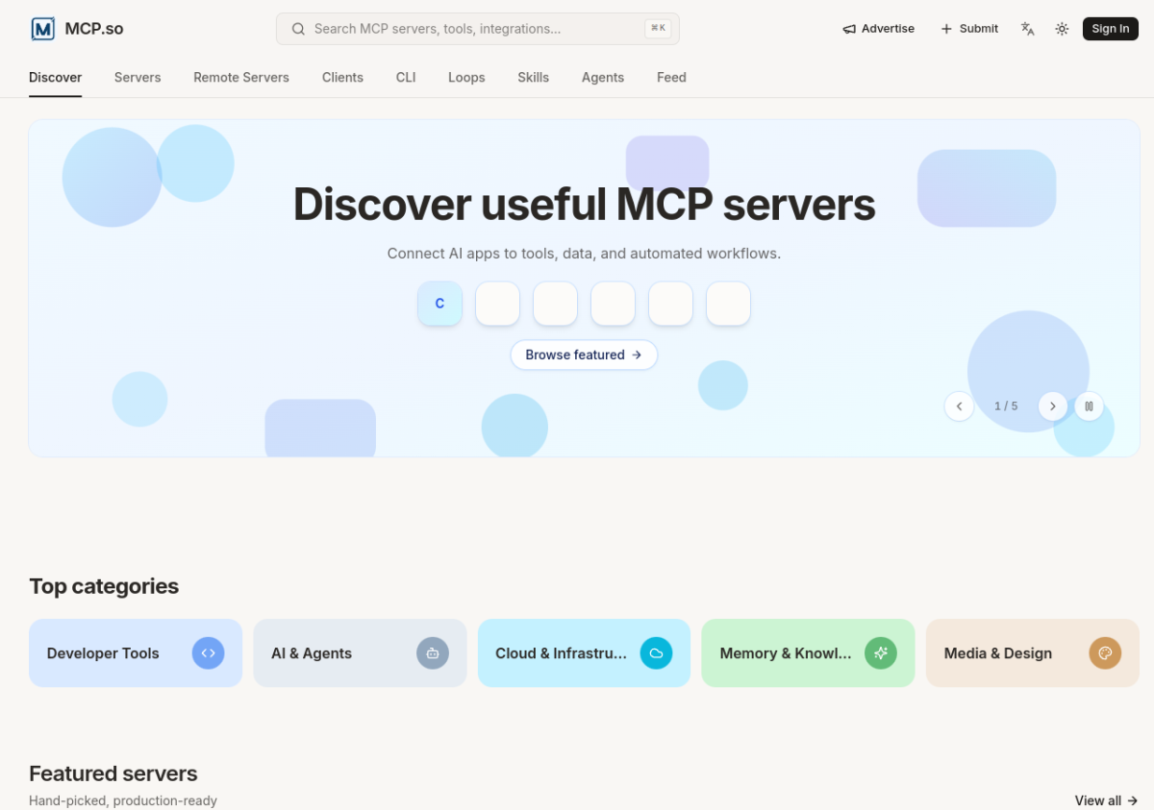Open the Media & Design category card

click(1032, 653)
